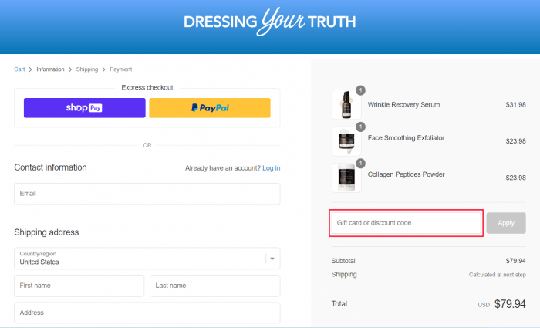Image resolution: width=540 pixels, height=328 pixels.
Task: Click the $31.98 serum price
Action: pos(515,105)
